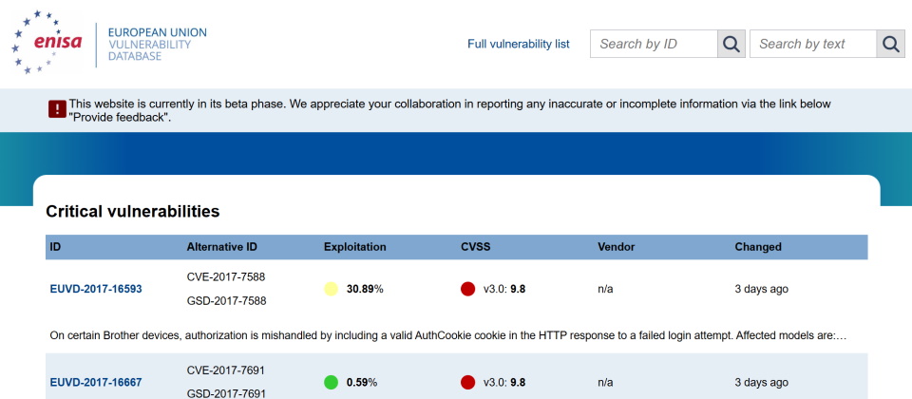Focus the Search by ID field
The height and width of the screenshot is (399, 912).
click(x=654, y=44)
